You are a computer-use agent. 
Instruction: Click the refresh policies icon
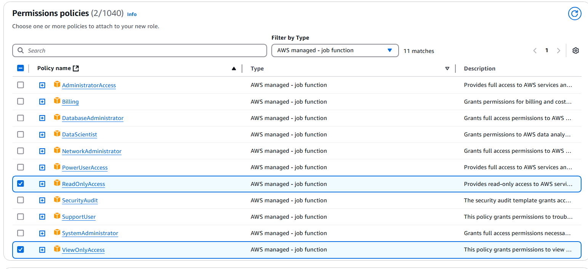click(x=574, y=14)
